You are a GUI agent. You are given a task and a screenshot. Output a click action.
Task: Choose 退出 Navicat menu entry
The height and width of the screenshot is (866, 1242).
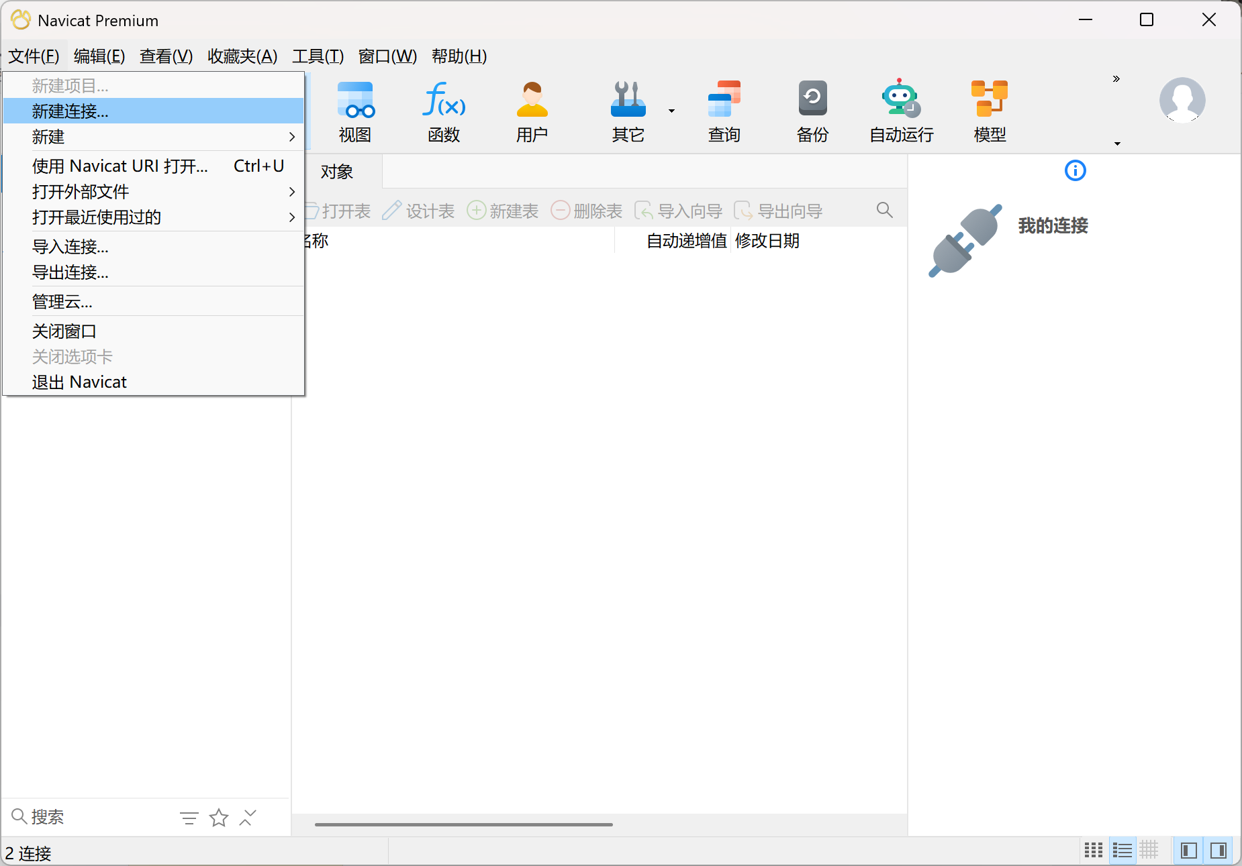click(x=154, y=382)
